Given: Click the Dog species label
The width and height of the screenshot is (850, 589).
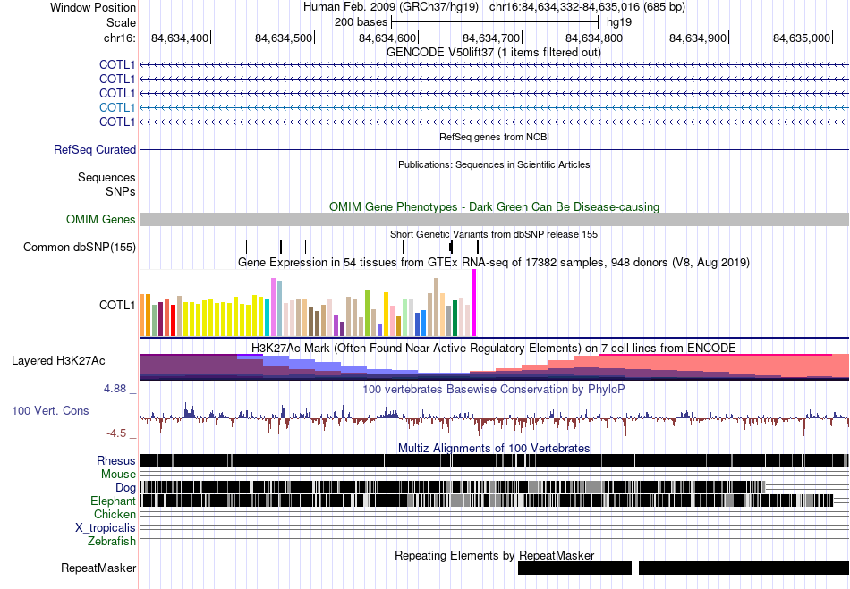Looking at the screenshot, I should [126, 488].
